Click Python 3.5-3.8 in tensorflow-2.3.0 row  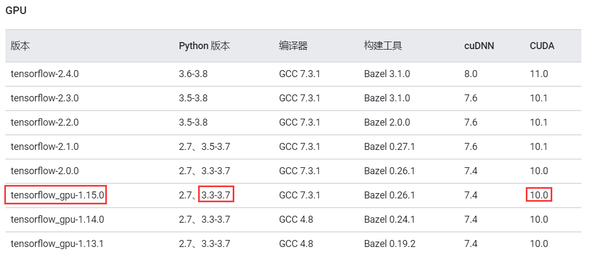pyautogui.click(x=193, y=98)
